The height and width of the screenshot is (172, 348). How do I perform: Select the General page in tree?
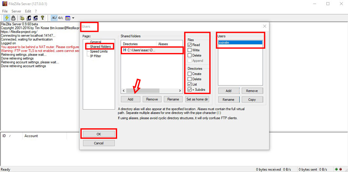click(x=95, y=42)
